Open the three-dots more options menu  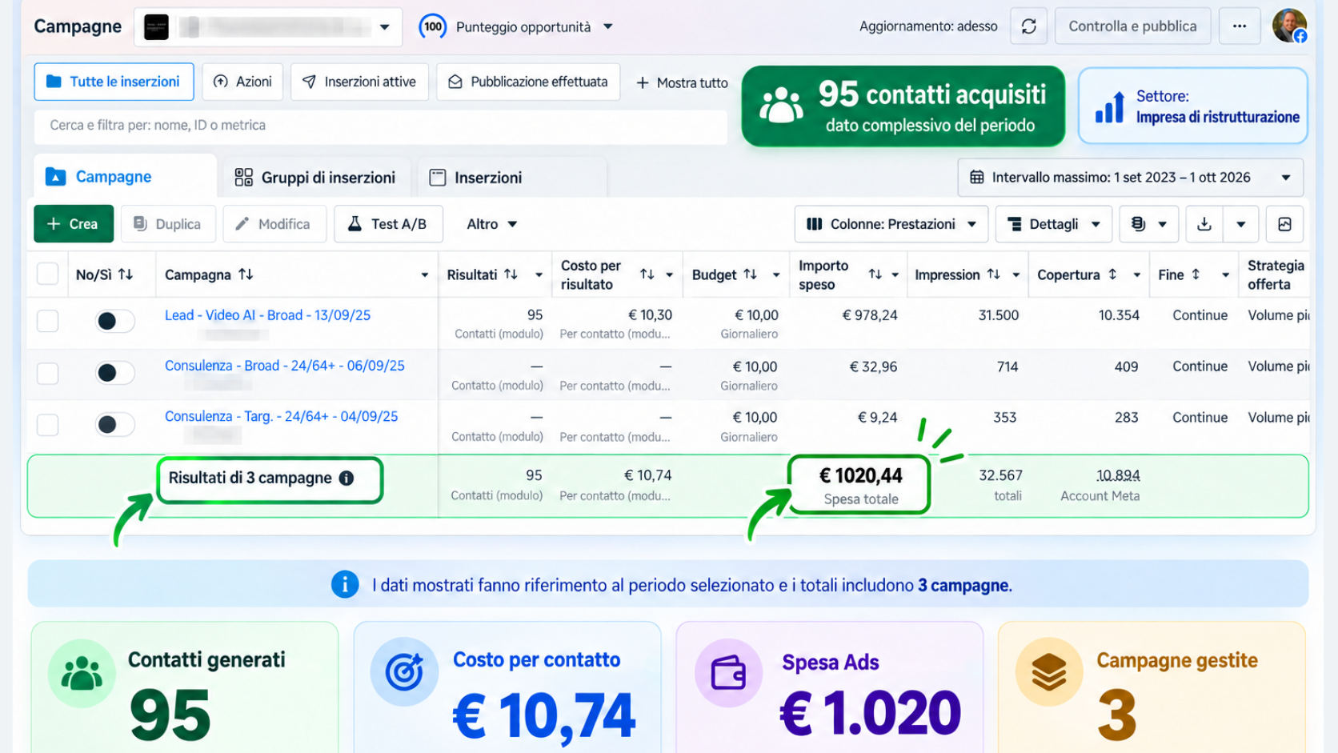[x=1240, y=26]
